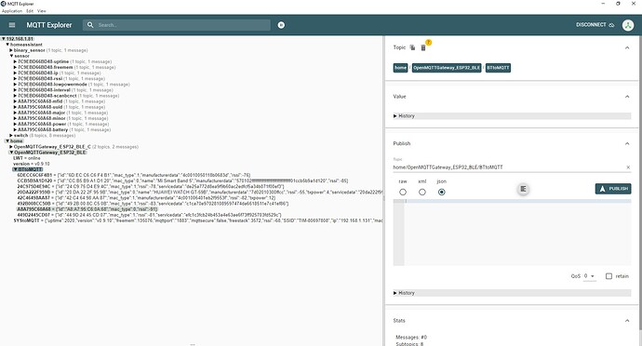The image size is (642, 346).
Task: Delete the topic with the trash icon
Action: tap(423, 47)
